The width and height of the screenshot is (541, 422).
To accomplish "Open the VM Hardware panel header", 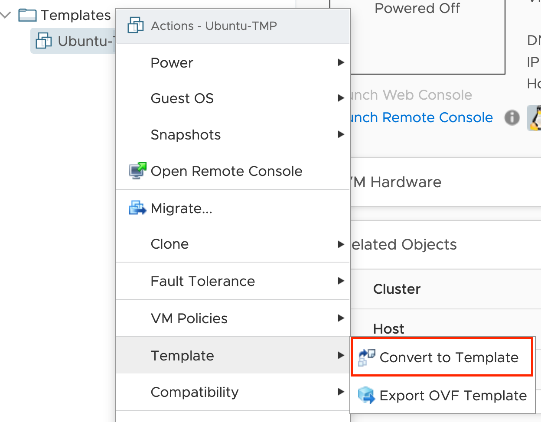I will pos(446,182).
